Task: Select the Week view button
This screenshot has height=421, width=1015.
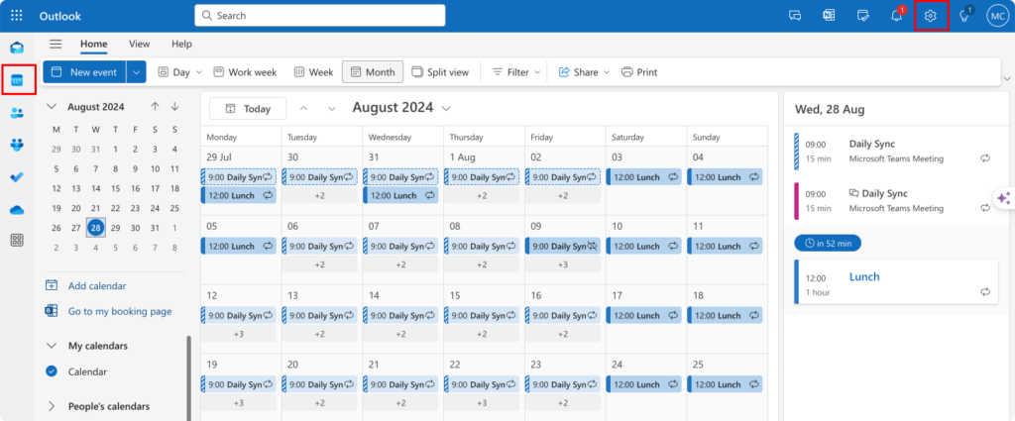Action: pos(313,72)
